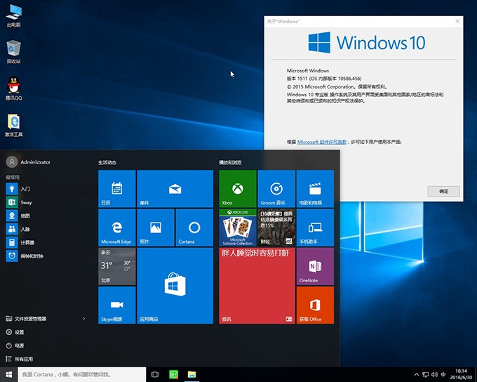This screenshot has height=382, width=477.
Task: Open the Groove 音乐 tile
Action: click(x=276, y=188)
